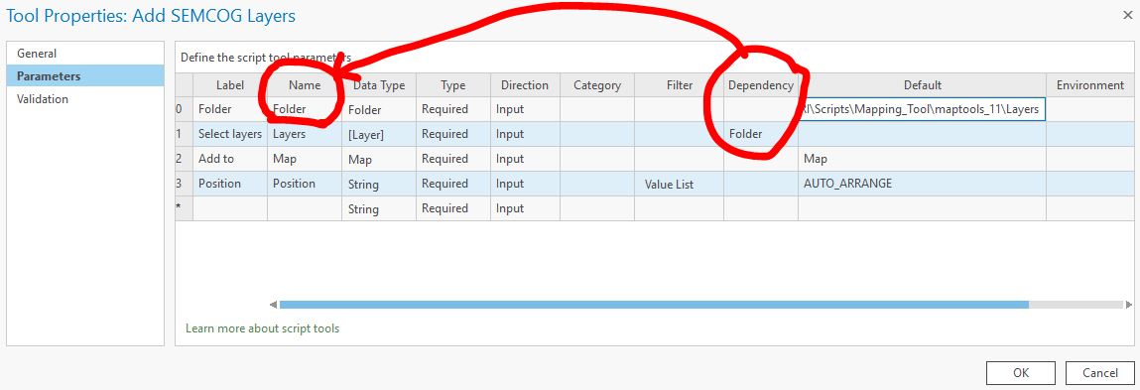Edit the Default path field of Folder row
The height and width of the screenshot is (390, 1140).
click(x=922, y=109)
